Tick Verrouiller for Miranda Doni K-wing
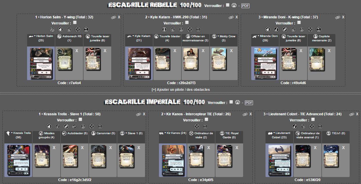The height and width of the screenshot is (184, 361). (x=299, y=23)
